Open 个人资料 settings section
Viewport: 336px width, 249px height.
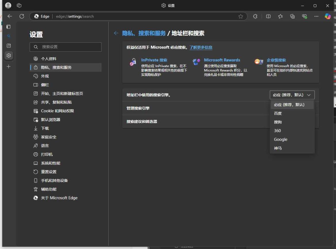[x=65, y=59]
